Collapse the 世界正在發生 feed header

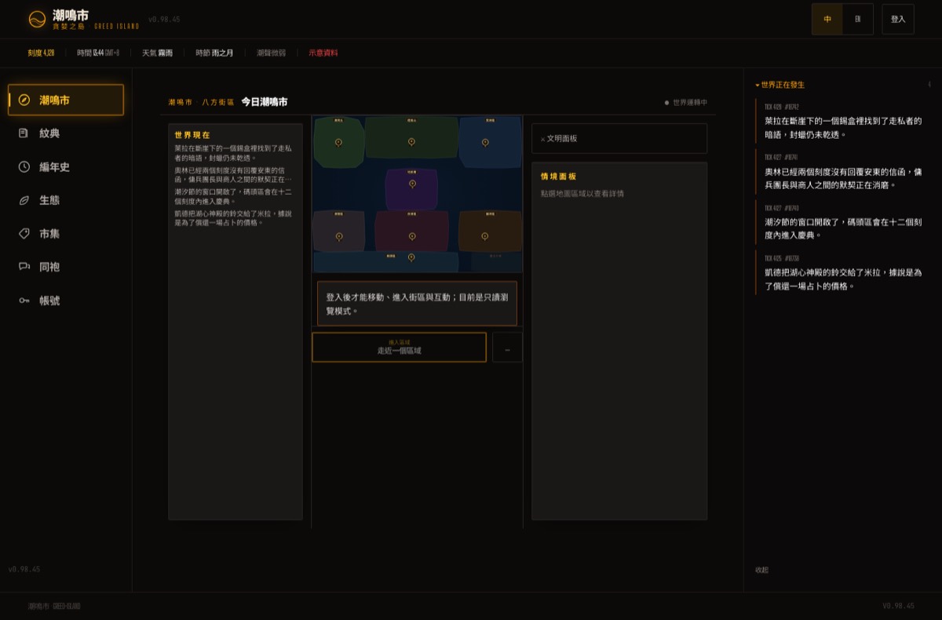coord(780,84)
